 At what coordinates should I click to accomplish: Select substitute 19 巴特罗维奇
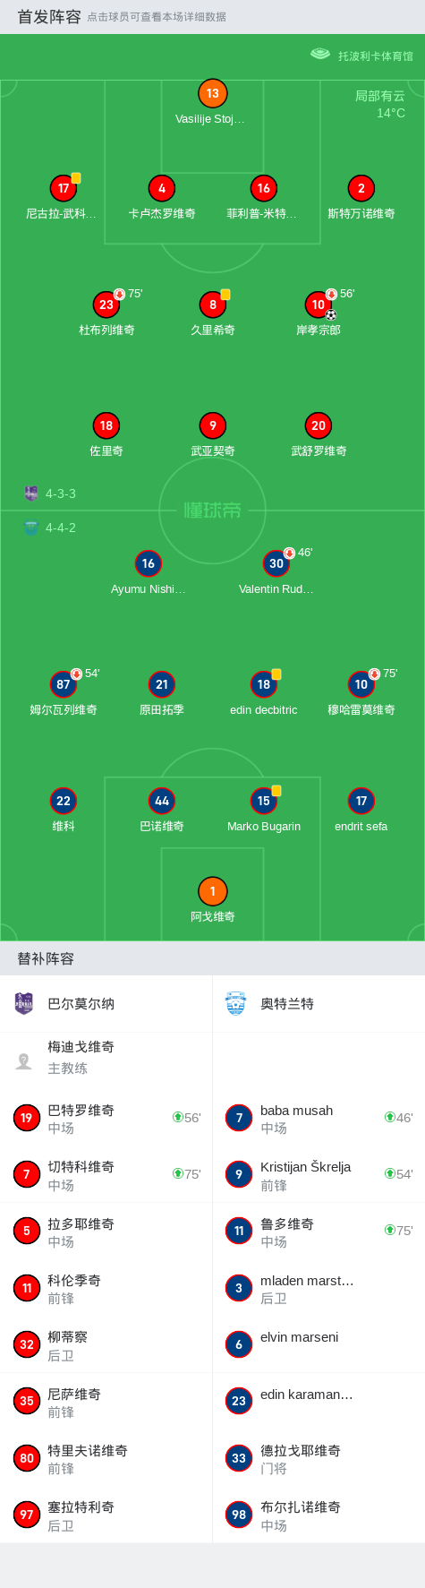click(x=106, y=1118)
